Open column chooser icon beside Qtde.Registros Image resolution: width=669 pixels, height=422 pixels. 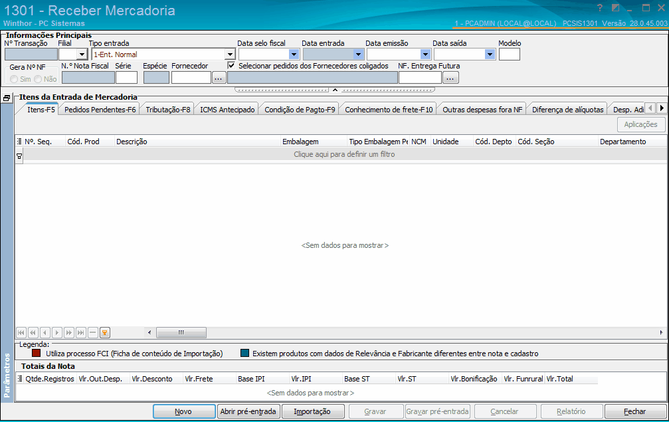click(20, 379)
